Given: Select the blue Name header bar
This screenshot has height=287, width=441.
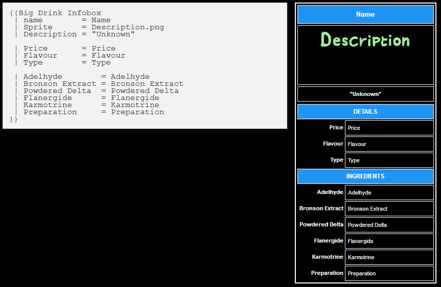Looking at the screenshot, I should (x=365, y=14).
